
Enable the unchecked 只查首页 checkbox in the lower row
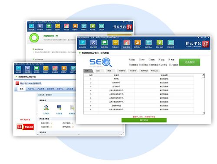click(x=170, y=65)
